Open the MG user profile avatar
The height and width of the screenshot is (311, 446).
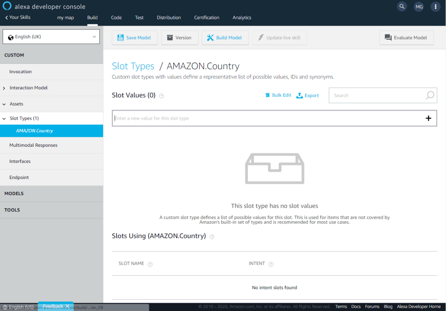coord(419,7)
